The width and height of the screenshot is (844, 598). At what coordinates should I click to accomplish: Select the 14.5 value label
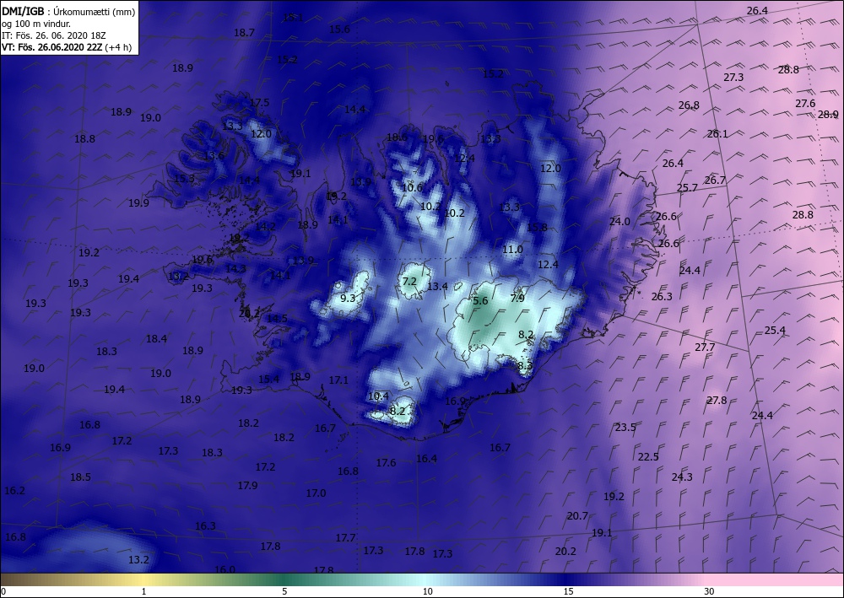point(277,319)
